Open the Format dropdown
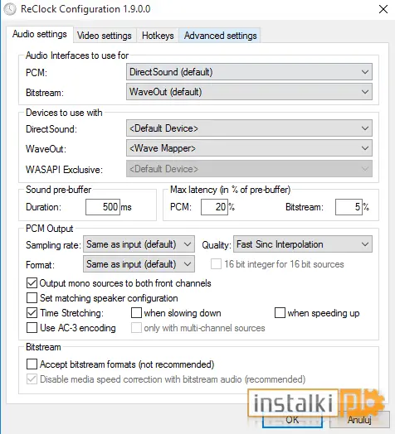The image size is (395, 434). tap(139, 264)
